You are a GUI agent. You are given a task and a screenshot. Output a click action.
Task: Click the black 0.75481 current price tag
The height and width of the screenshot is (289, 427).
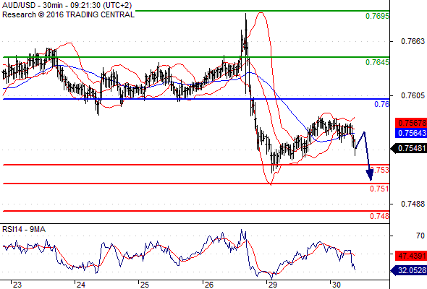click(x=409, y=148)
